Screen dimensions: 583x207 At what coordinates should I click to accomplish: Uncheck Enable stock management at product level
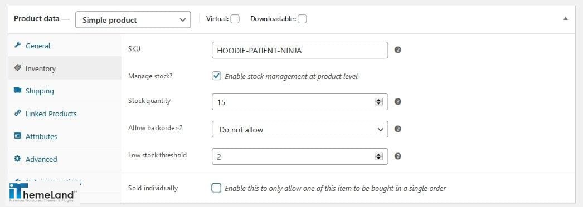point(216,76)
